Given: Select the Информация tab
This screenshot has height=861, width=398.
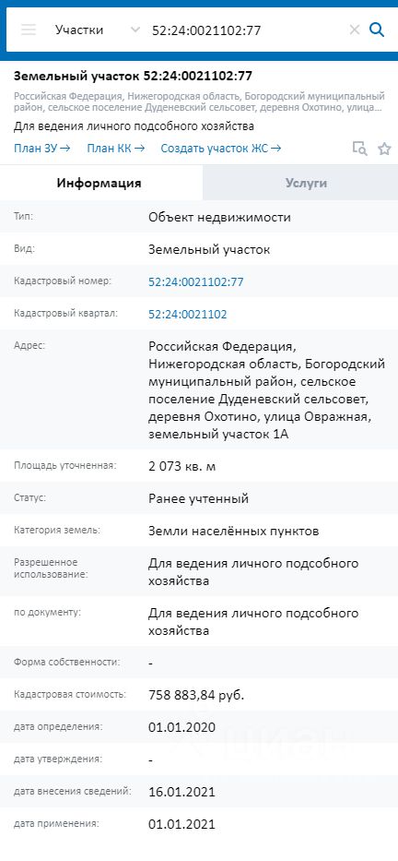Looking at the screenshot, I should coord(99,183).
